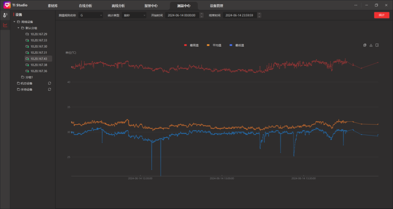This screenshot has height=209, width=393.
Task: Click the copy chart icon
Action: pos(365,45)
